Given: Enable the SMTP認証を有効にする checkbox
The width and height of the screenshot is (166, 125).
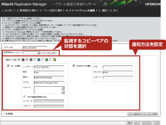Looking at the screenshot, I should (x=25, y=97).
